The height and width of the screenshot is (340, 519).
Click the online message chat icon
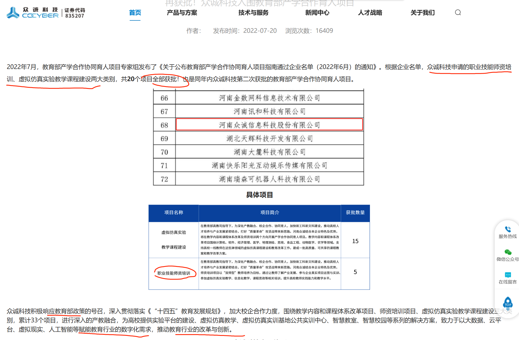tap(508, 275)
